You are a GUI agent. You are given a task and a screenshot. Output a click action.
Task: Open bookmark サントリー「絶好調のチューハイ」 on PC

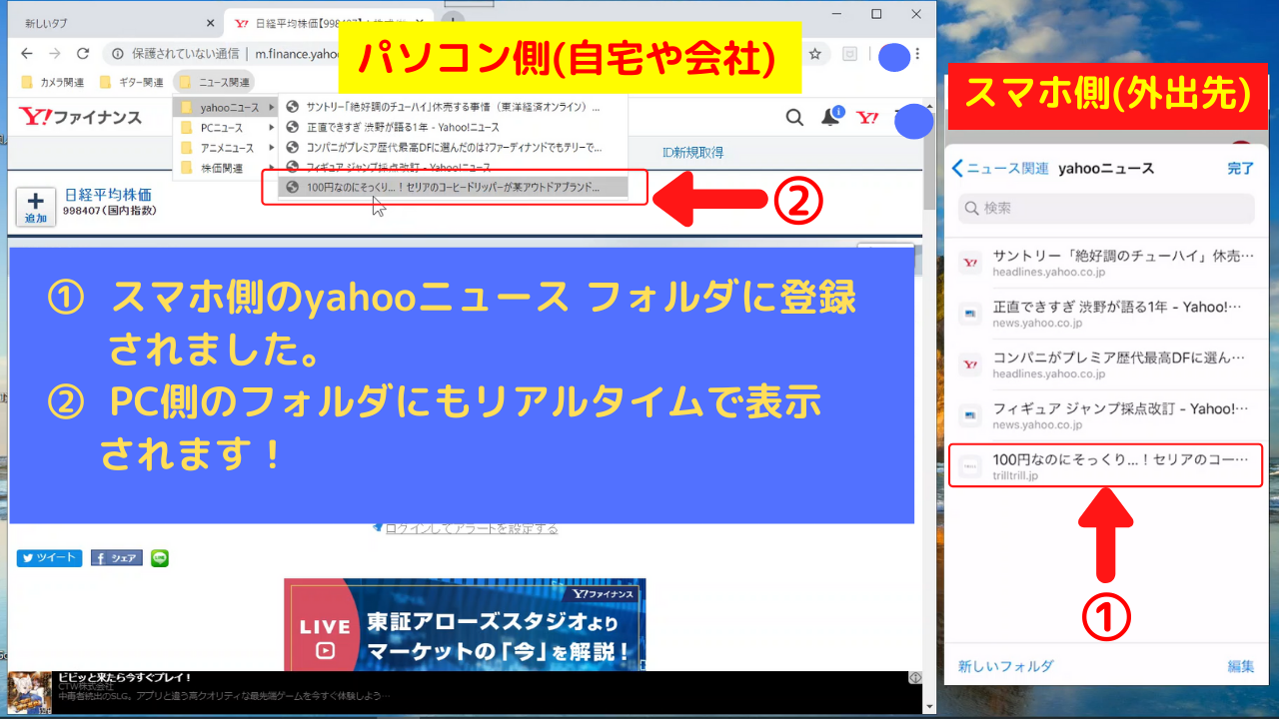tap(453, 107)
